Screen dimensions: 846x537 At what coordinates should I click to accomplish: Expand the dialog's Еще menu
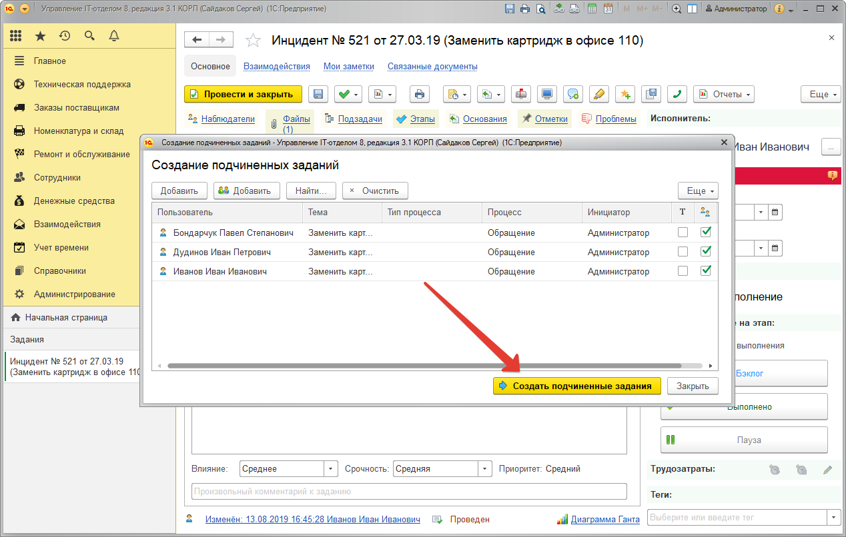698,191
